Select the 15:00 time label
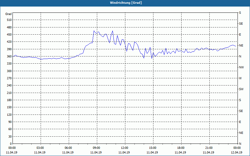Screen dimensions: 250x156 point(153,148)
